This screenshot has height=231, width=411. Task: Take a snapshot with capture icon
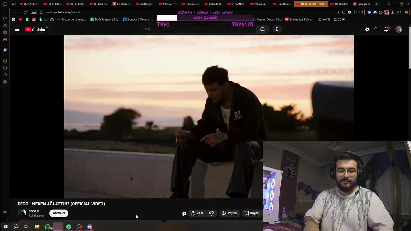pos(344,12)
